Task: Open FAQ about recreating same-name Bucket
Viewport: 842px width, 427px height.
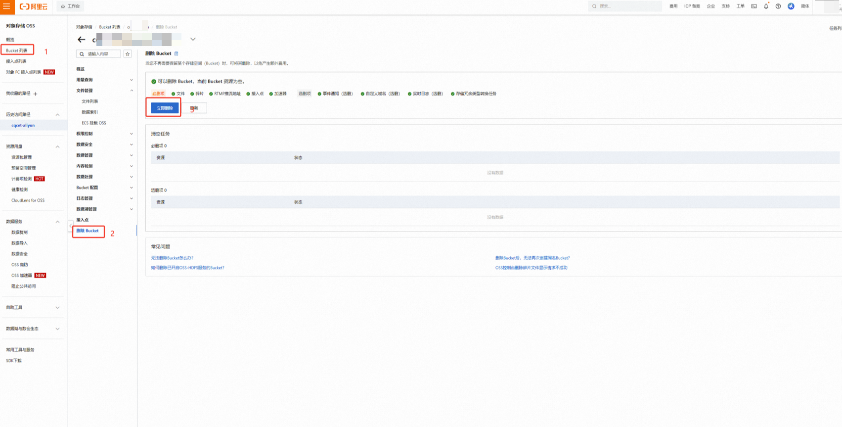Action: click(532, 258)
